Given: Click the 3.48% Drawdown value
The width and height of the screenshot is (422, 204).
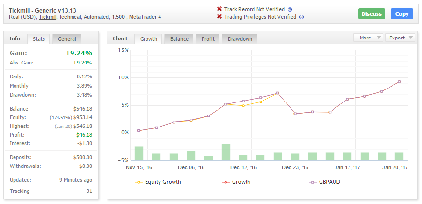Looking at the screenshot, I should (x=85, y=95).
